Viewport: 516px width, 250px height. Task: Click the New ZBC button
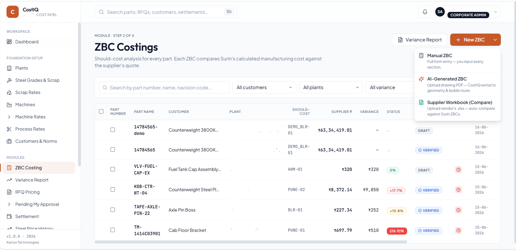tap(470, 40)
